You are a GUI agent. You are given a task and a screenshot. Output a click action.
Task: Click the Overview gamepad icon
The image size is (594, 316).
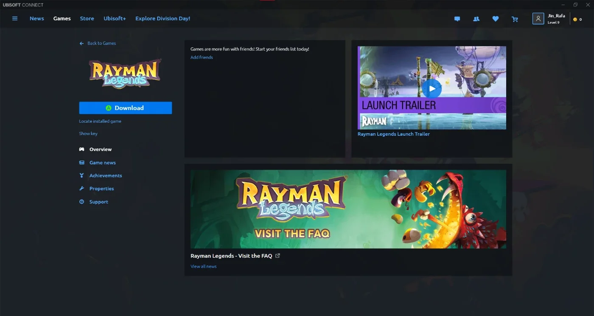click(82, 149)
